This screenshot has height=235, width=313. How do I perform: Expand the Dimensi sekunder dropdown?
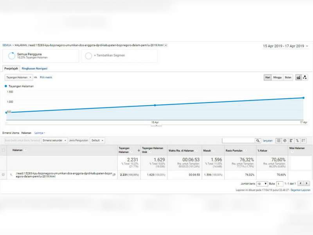point(54,141)
